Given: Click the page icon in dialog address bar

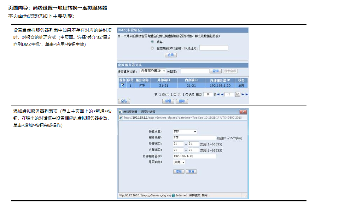Looking at the screenshot, I should tap(121, 118).
